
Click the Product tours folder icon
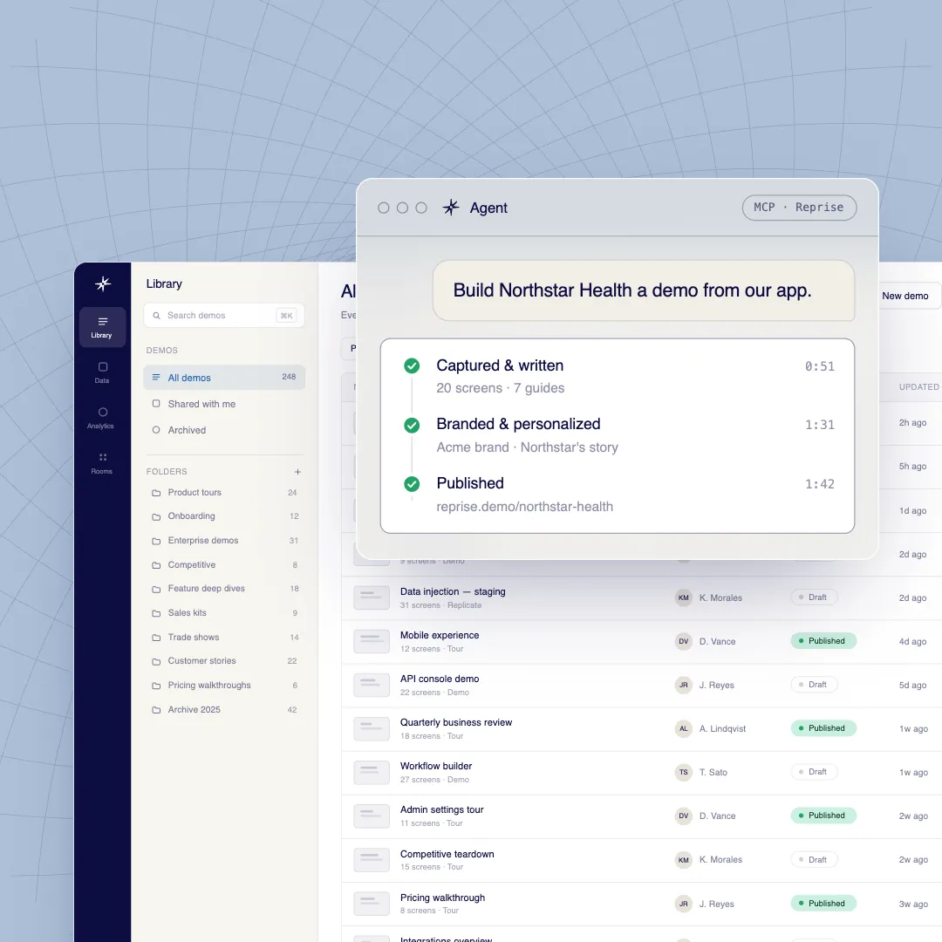pos(156,493)
